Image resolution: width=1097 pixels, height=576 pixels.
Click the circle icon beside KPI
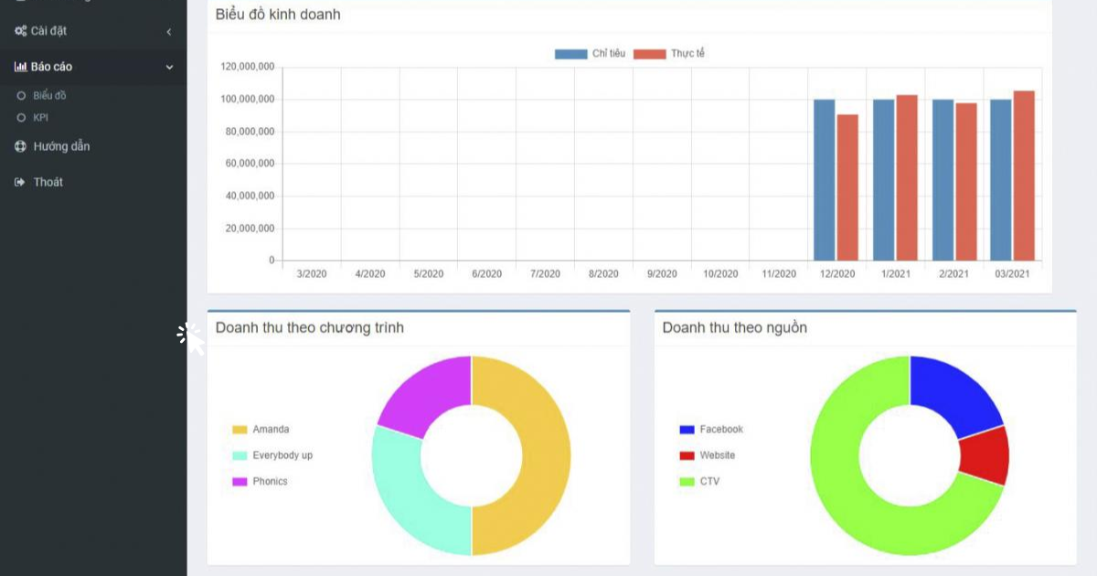coord(21,117)
